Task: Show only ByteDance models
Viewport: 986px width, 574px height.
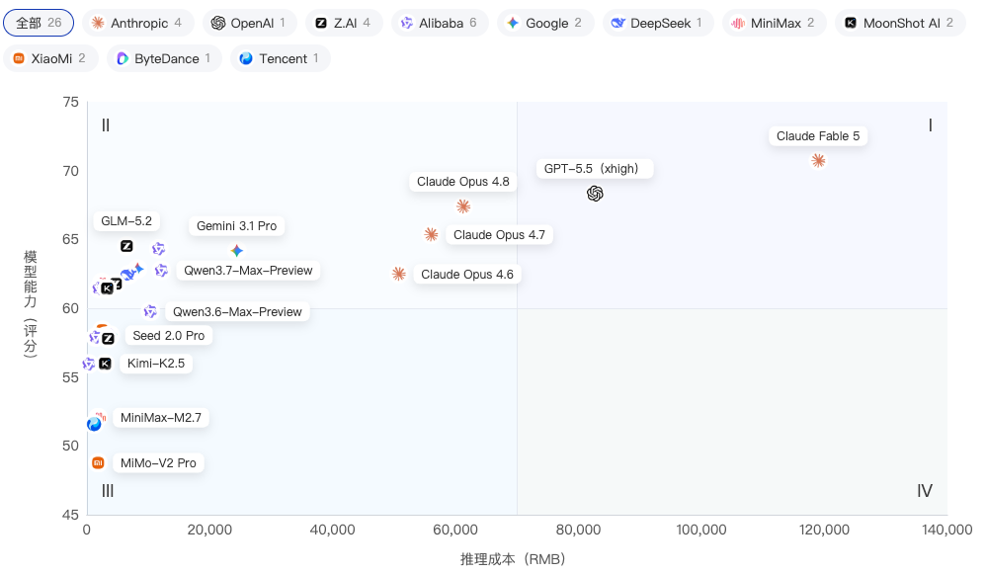Action: tap(164, 58)
